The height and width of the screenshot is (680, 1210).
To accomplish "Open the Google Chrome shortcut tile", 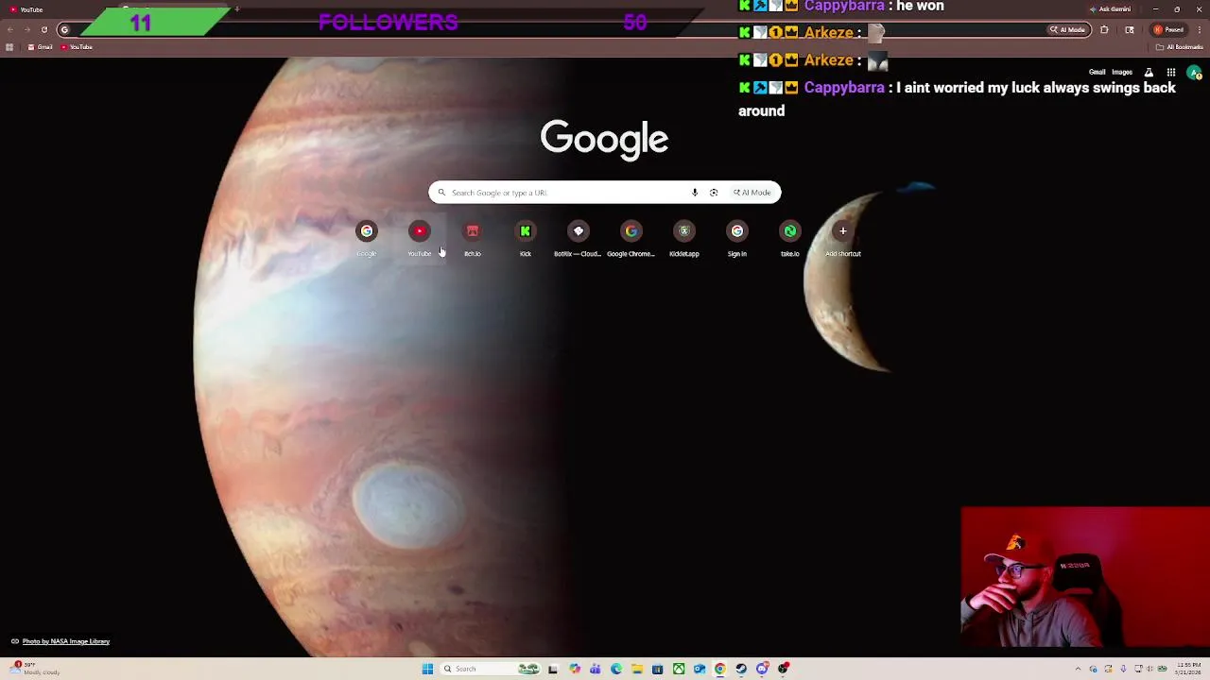I will click(631, 239).
